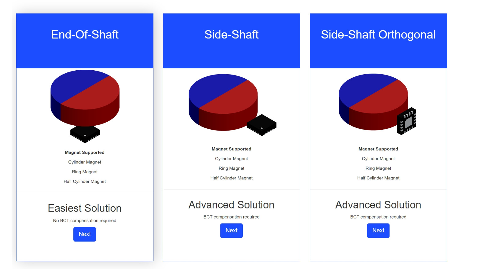Click the End-Of-Shaft magnet illustration
480x269 pixels.
pos(85,98)
